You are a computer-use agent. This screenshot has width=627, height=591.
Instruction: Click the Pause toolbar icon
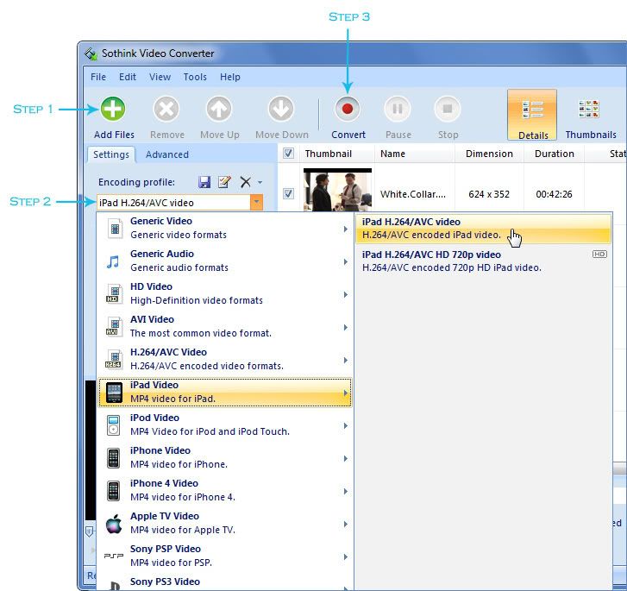click(398, 110)
